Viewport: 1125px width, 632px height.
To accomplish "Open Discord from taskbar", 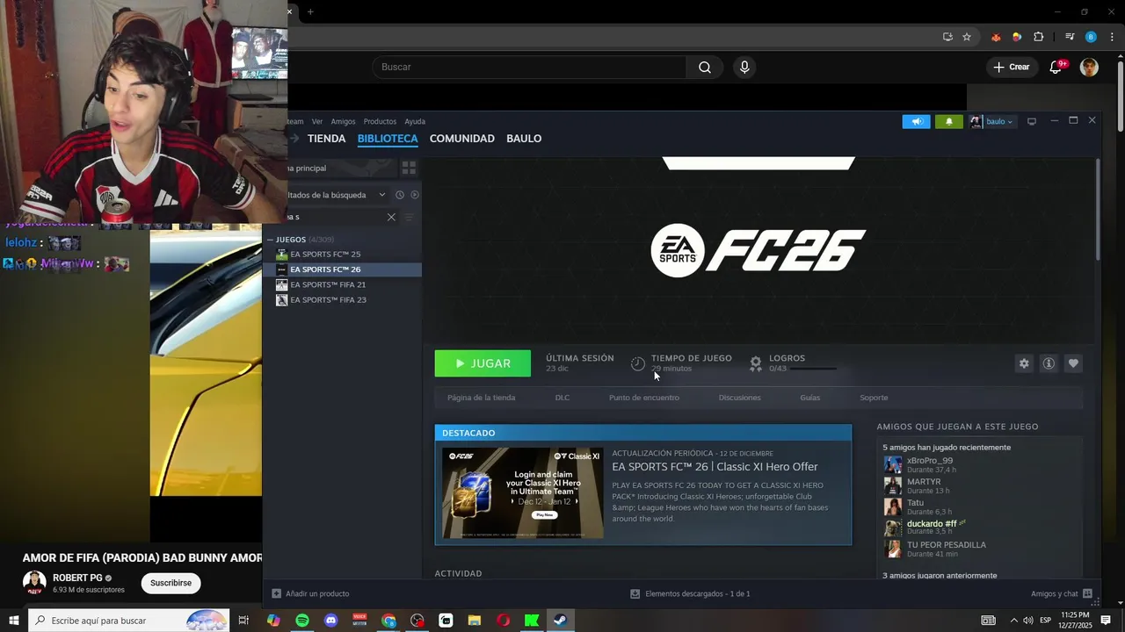I will click(330, 621).
